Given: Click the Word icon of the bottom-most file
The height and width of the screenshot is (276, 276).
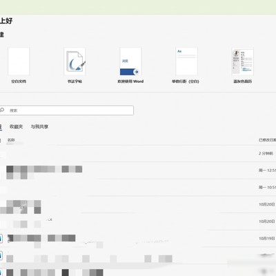Looking at the screenshot, I should point(1,273).
